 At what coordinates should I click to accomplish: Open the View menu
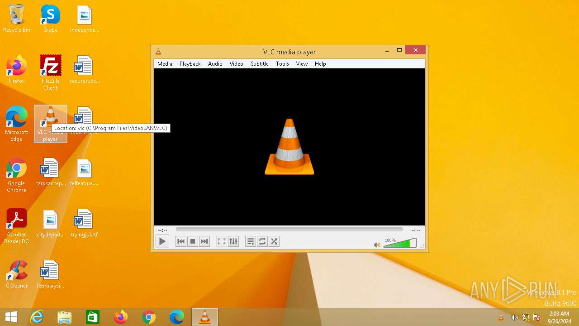302,64
